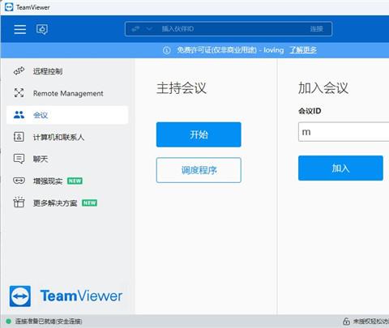Image resolution: width=389 pixels, height=328 pixels.
Task: Click the 计算机和联系人 contacts icon
Action: [x=19, y=137]
